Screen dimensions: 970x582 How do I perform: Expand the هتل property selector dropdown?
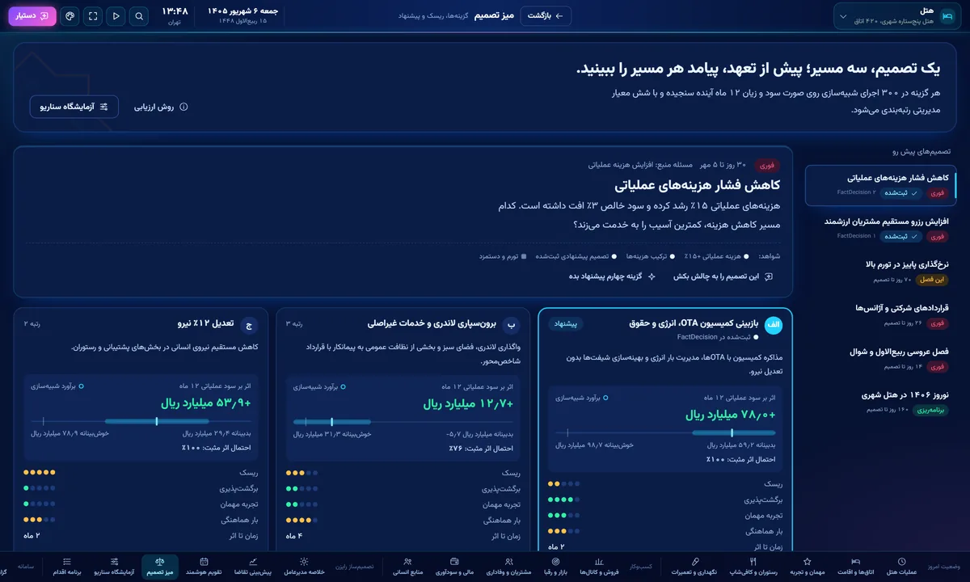coord(898,16)
